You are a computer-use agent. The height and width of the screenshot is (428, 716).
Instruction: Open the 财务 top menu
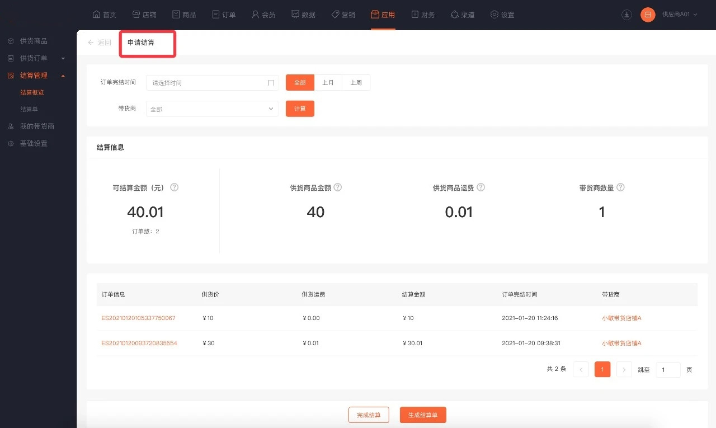click(423, 15)
